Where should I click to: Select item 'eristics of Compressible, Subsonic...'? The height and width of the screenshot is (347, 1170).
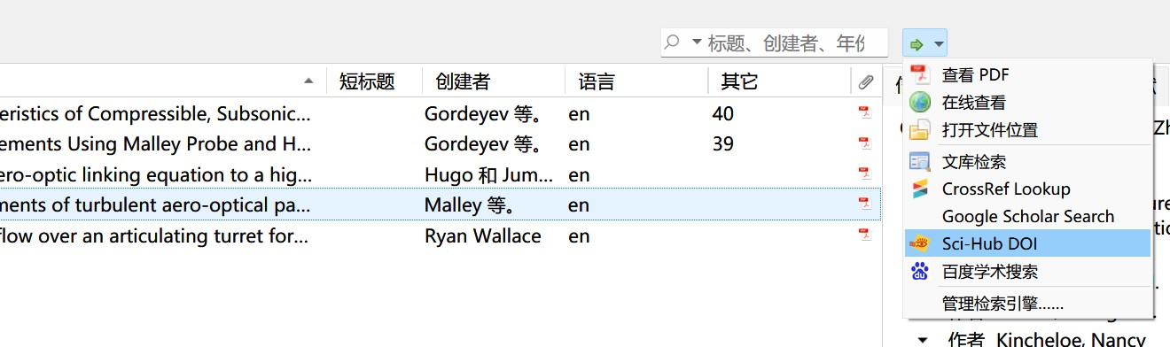[x=155, y=113]
